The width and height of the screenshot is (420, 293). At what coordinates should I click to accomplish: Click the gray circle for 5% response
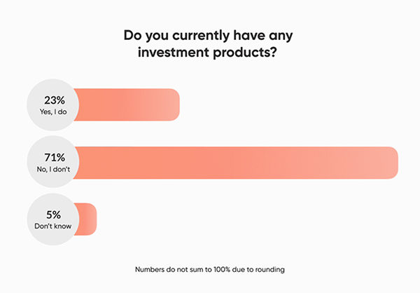[53, 219]
